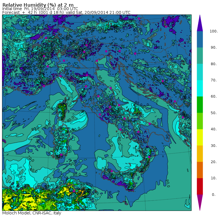Select the amber 20–30 colorbar segment
The width and height of the screenshot is (220, 217).
pos(200,154)
